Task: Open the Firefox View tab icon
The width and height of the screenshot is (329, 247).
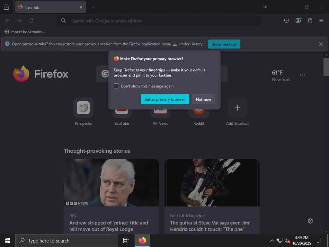Action: click(6, 7)
